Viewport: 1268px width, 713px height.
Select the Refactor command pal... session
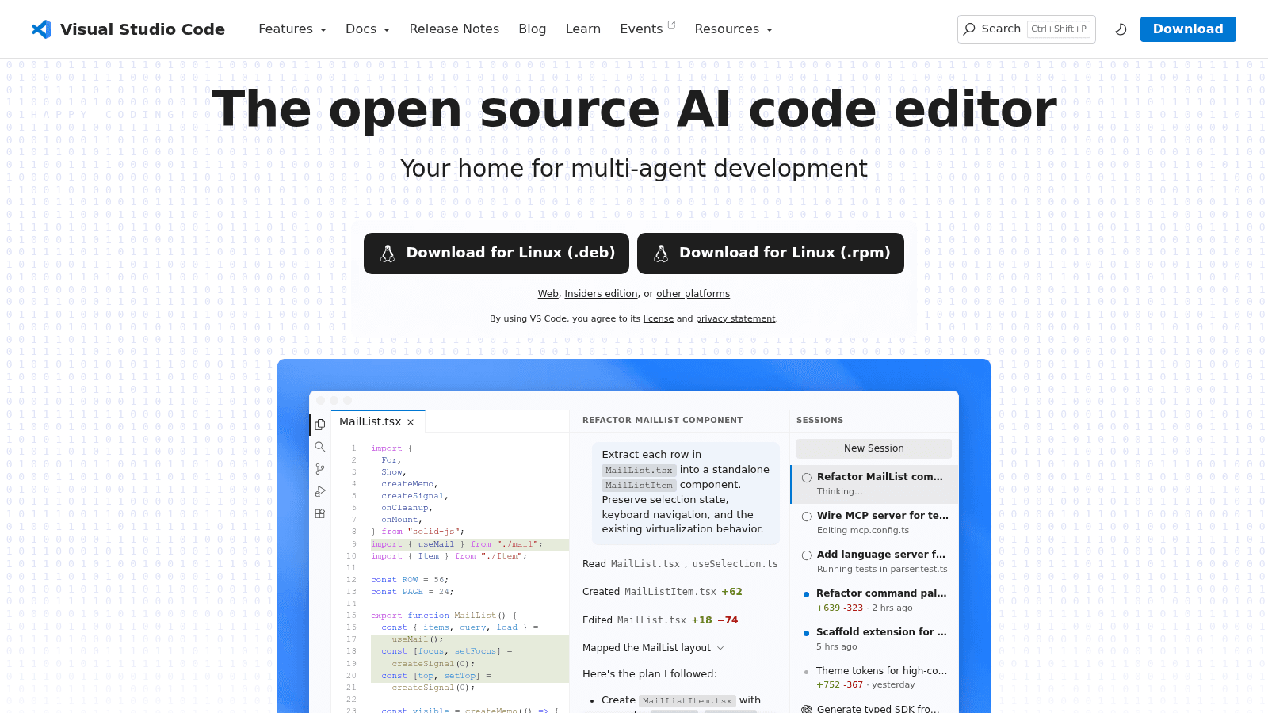(x=875, y=601)
